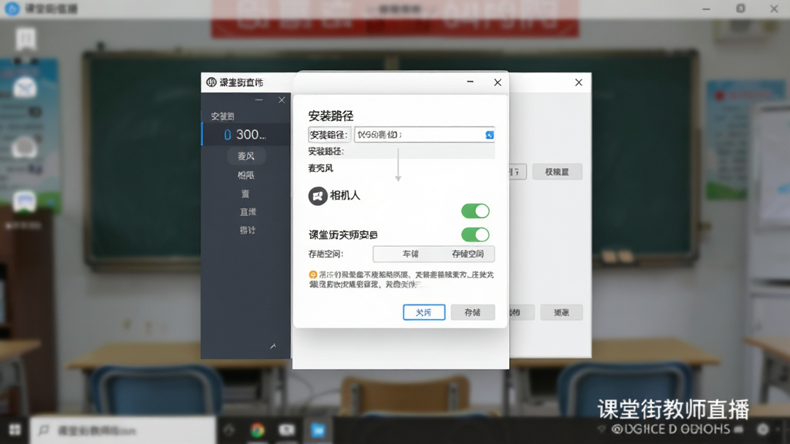The width and height of the screenshot is (790, 444).
Task: Open the gear icon in the system tray
Action: [763, 429]
